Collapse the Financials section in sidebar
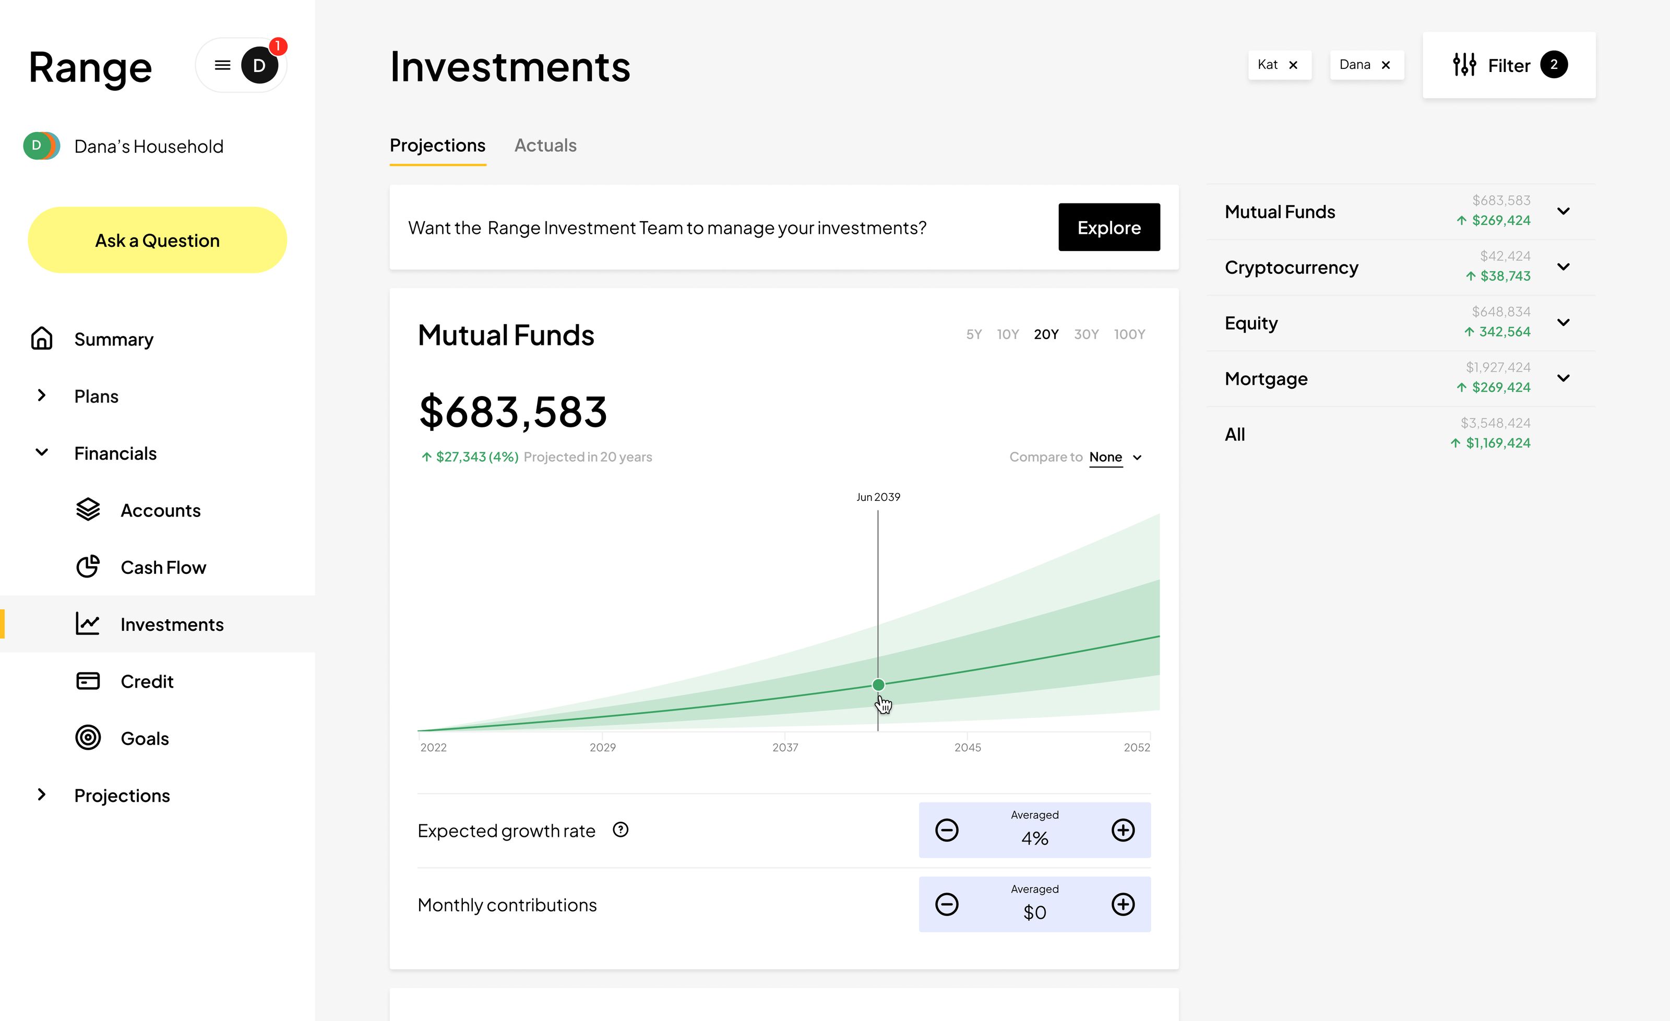Image resolution: width=1670 pixels, height=1021 pixels. (42, 452)
